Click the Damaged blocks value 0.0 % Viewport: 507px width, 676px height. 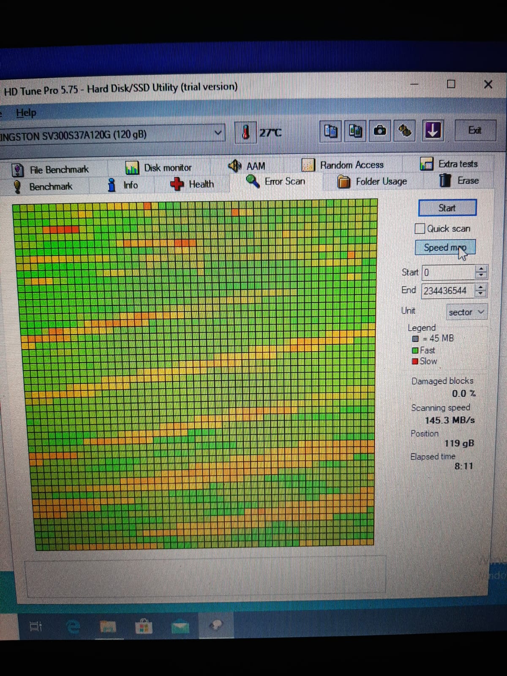pos(463,394)
